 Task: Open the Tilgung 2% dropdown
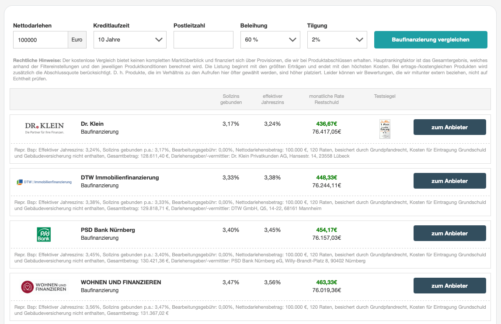pos(337,40)
